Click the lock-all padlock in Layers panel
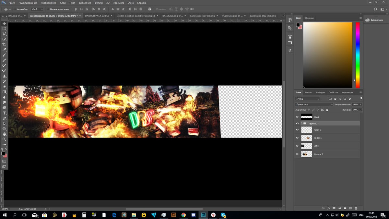The width and height of the screenshot is (389, 219). [x=327, y=110]
